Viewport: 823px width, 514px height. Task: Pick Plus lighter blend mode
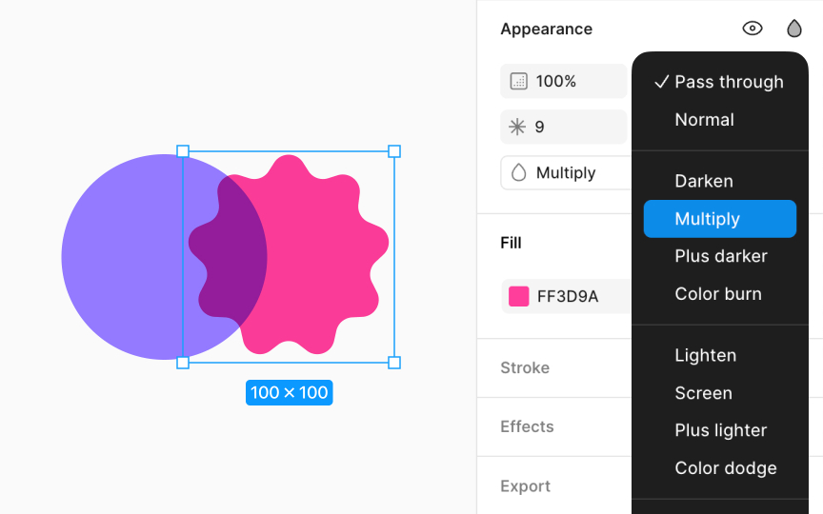coord(719,430)
